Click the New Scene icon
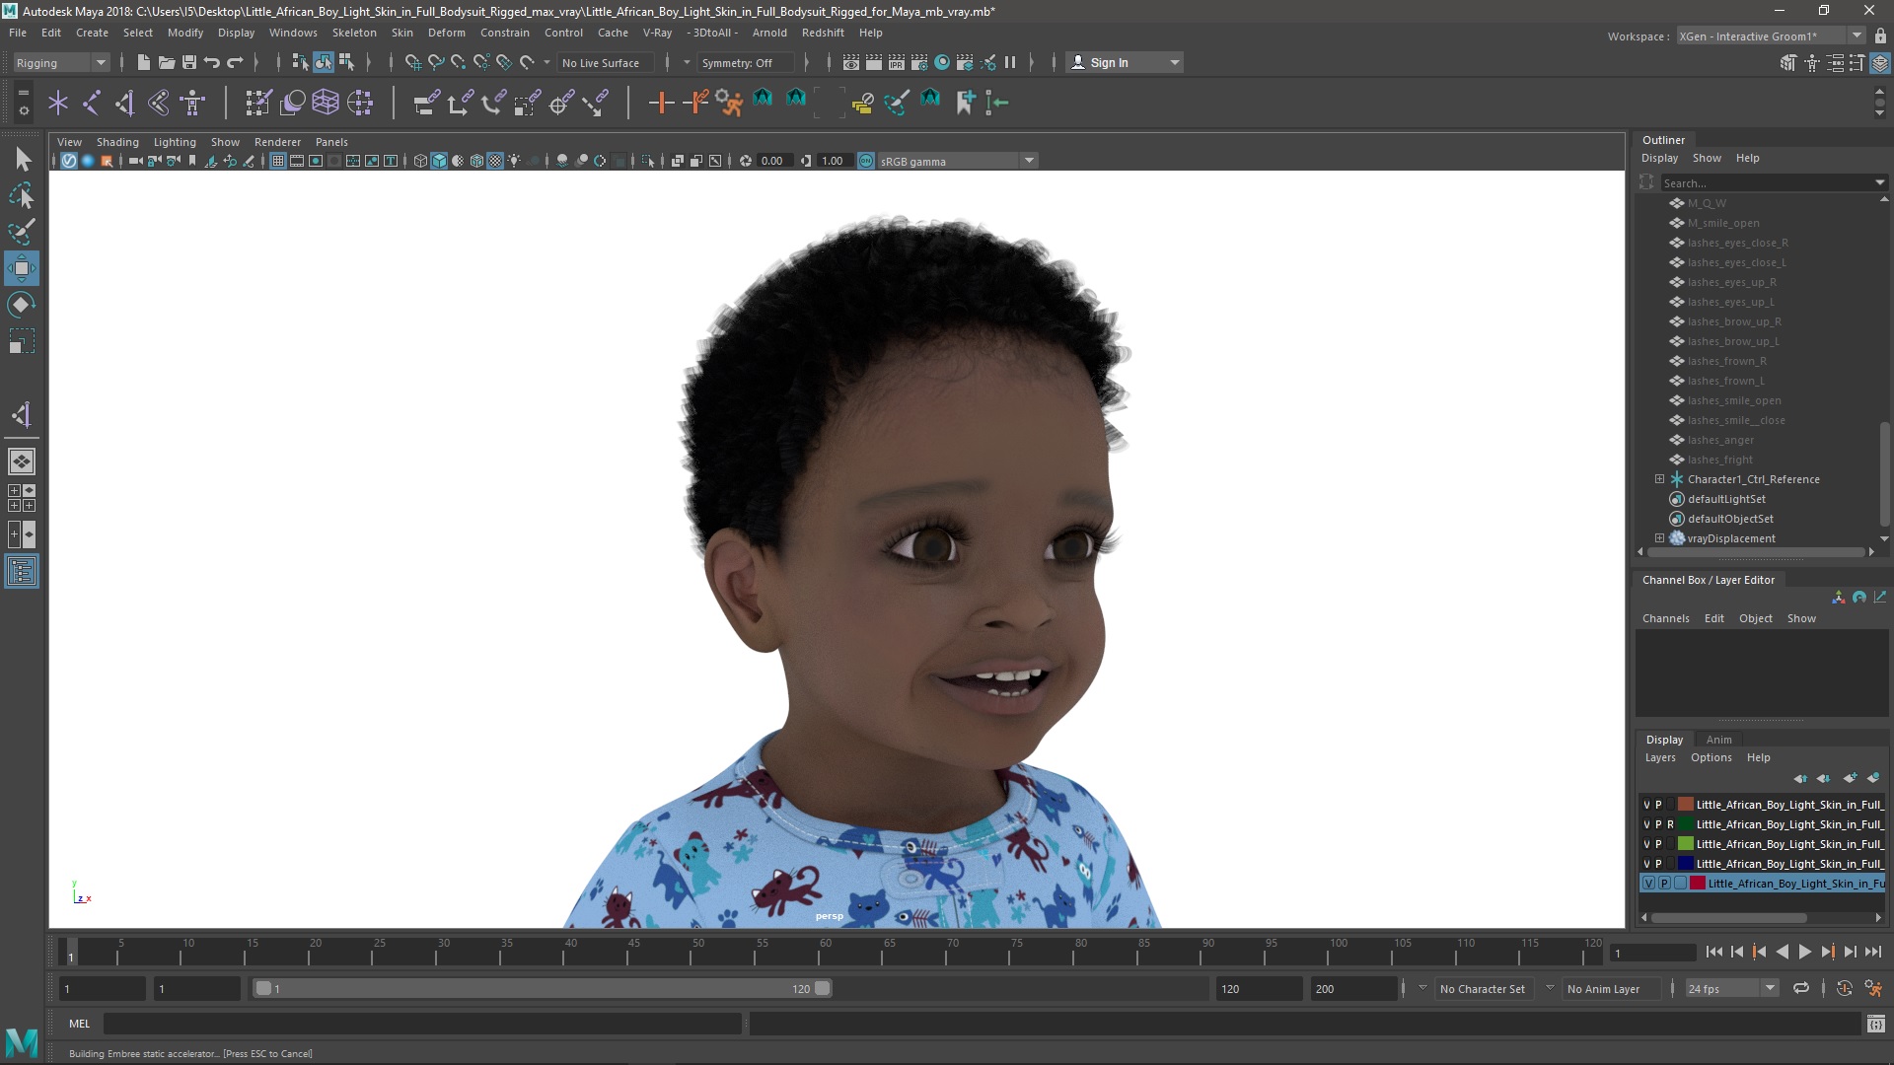 pos(143,62)
